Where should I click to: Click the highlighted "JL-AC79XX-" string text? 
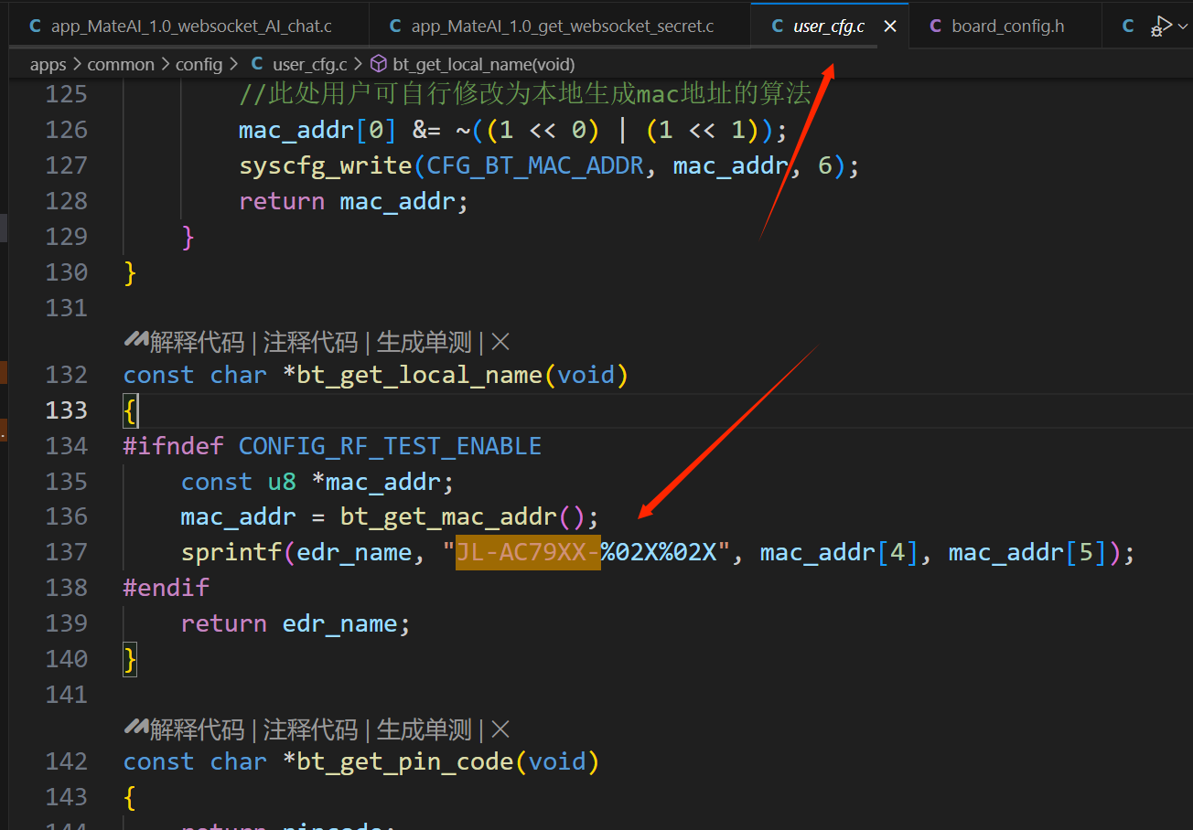pos(528,552)
